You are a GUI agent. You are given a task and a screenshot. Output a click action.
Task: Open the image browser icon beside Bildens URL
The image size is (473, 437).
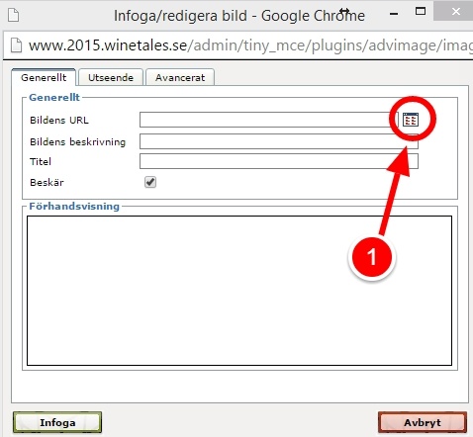click(411, 120)
